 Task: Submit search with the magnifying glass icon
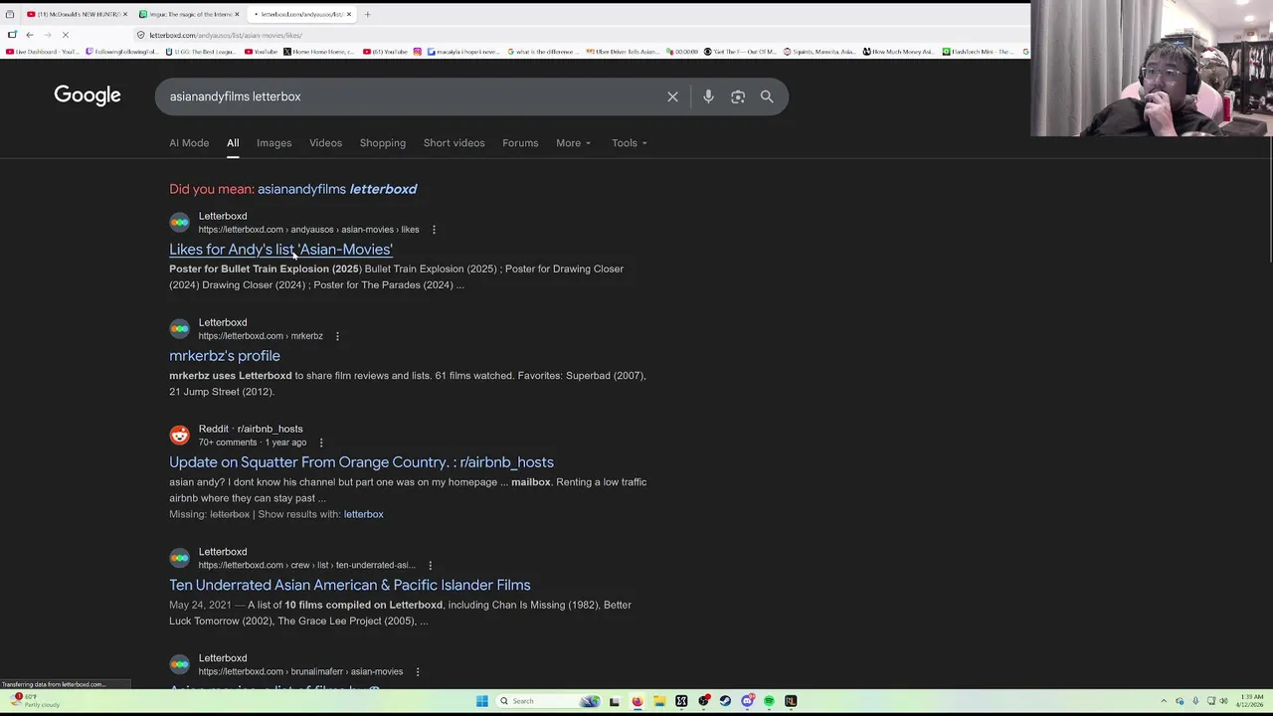tap(767, 96)
